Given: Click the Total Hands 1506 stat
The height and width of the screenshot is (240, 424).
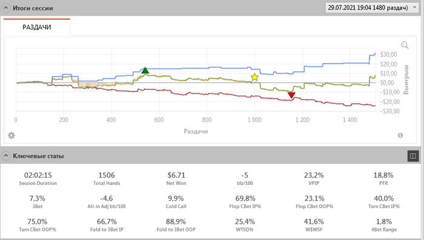Looking at the screenshot, I should 107,179.
